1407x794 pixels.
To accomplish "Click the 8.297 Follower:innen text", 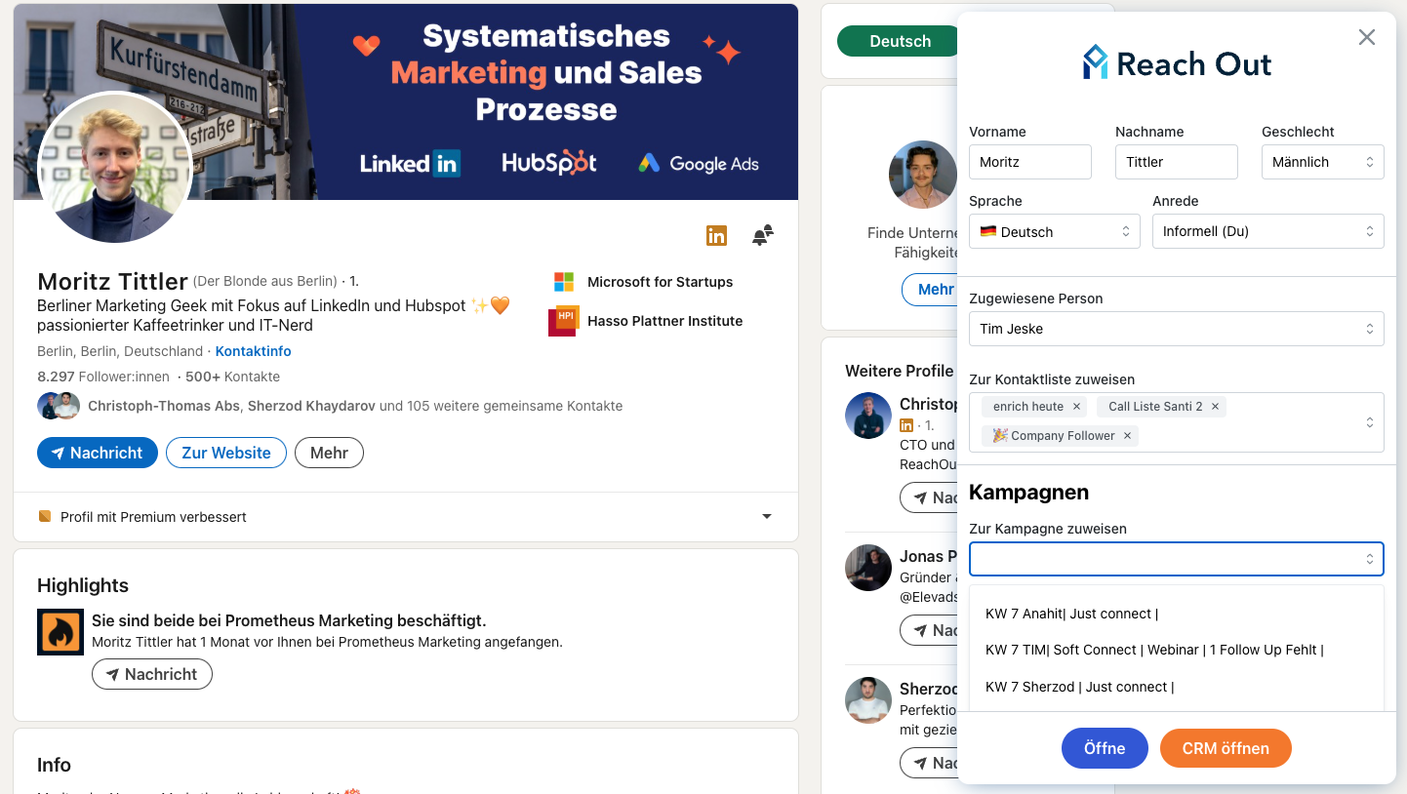I will pyautogui.click(x=103, y=377).
